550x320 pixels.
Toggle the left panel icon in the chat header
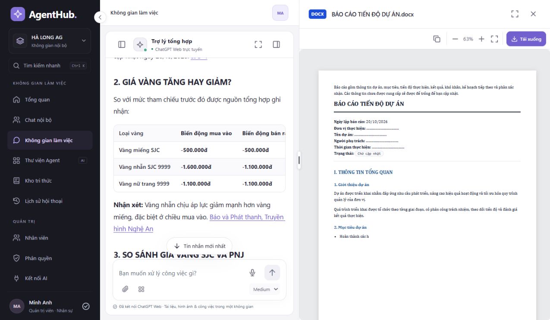[122, 44]
